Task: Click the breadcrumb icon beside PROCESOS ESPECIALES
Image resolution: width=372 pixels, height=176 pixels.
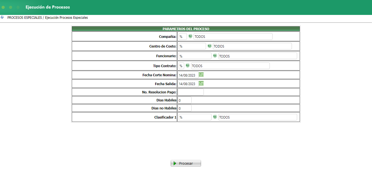Action: point(2,17)
